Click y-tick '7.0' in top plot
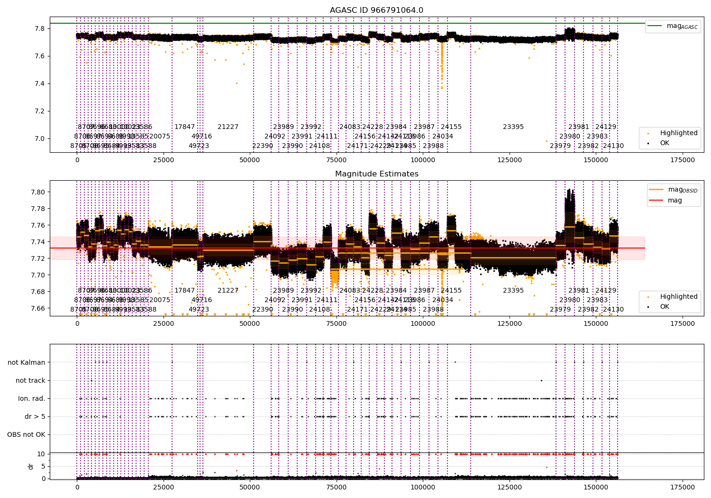711x498 pixels. (x=40, y=138)
